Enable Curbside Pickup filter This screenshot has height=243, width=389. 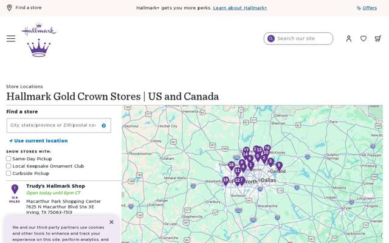tap(9, 173)
